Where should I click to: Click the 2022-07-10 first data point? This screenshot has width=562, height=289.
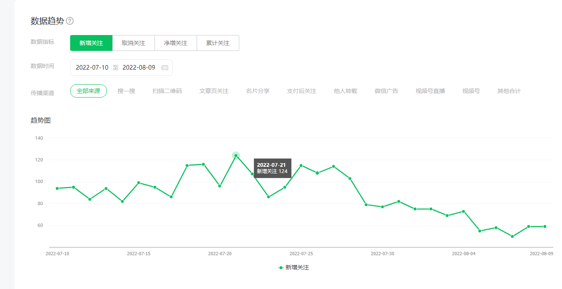pyautogui.click(x=57, y=188)
